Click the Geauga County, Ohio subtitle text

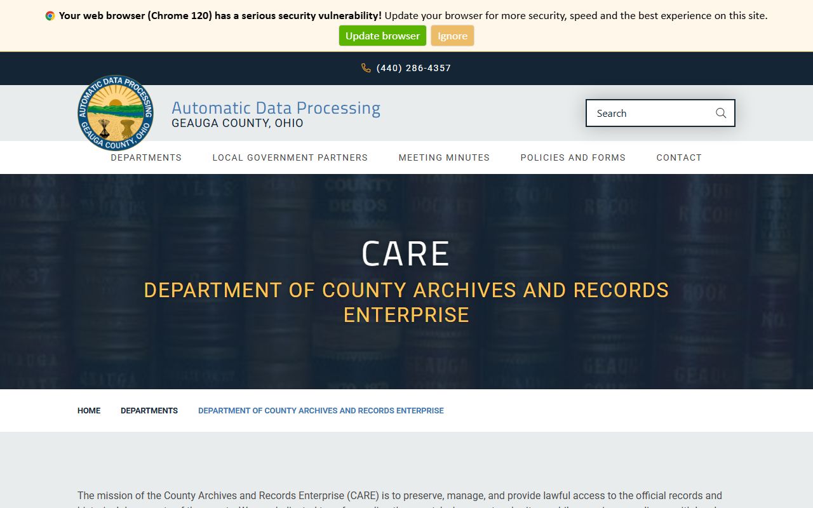[238, 123]
